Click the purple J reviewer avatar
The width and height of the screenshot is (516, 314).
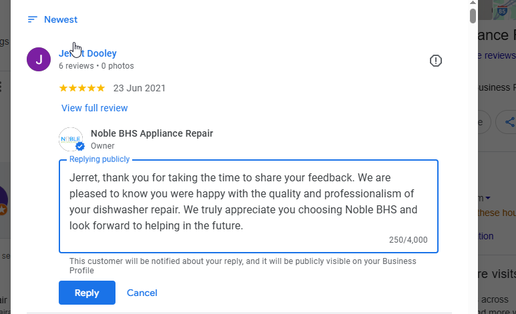pos(38,59)
